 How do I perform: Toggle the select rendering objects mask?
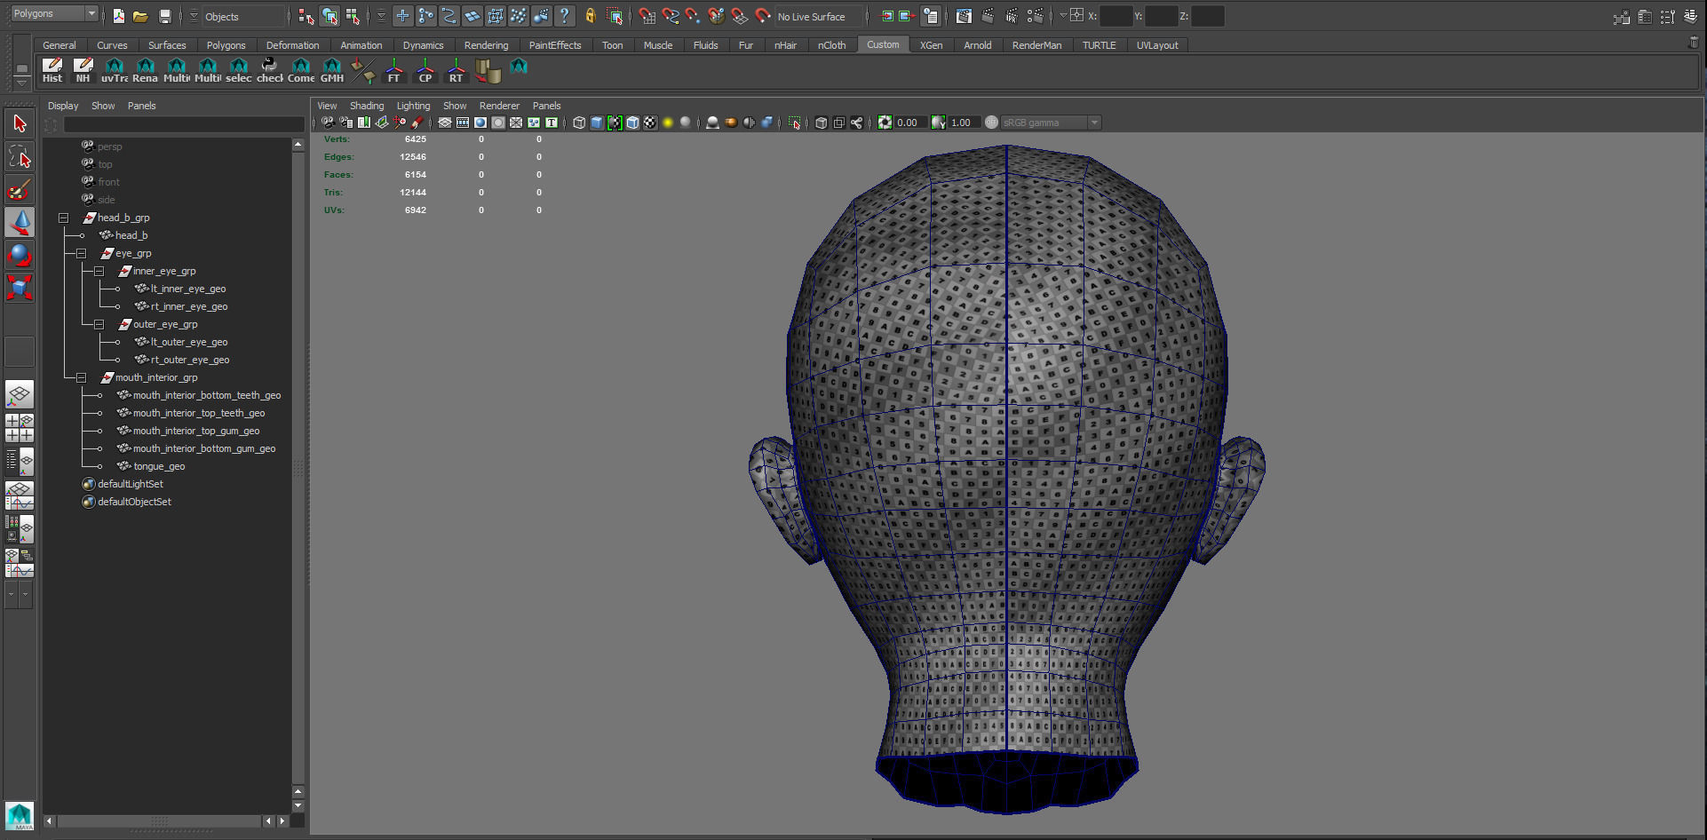(x=541, y=16)
